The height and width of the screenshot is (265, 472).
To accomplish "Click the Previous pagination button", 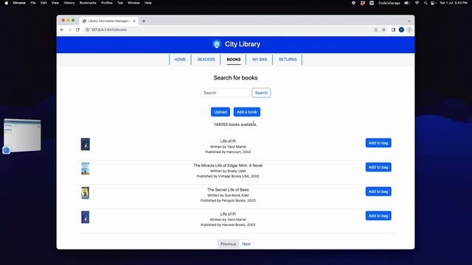I will tap(228, 244).
